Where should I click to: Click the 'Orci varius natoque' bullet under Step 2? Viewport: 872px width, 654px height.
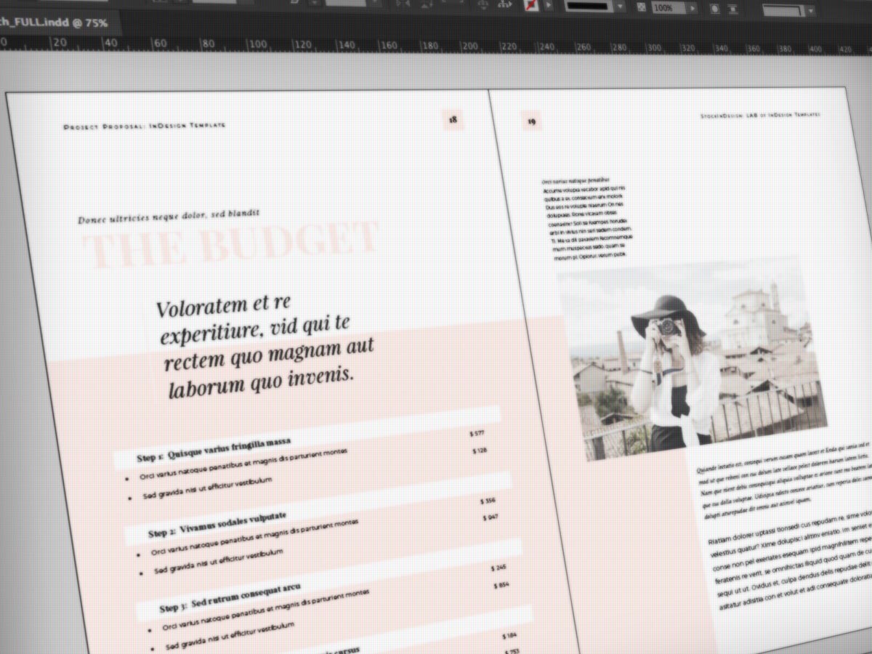click(254, 536)
